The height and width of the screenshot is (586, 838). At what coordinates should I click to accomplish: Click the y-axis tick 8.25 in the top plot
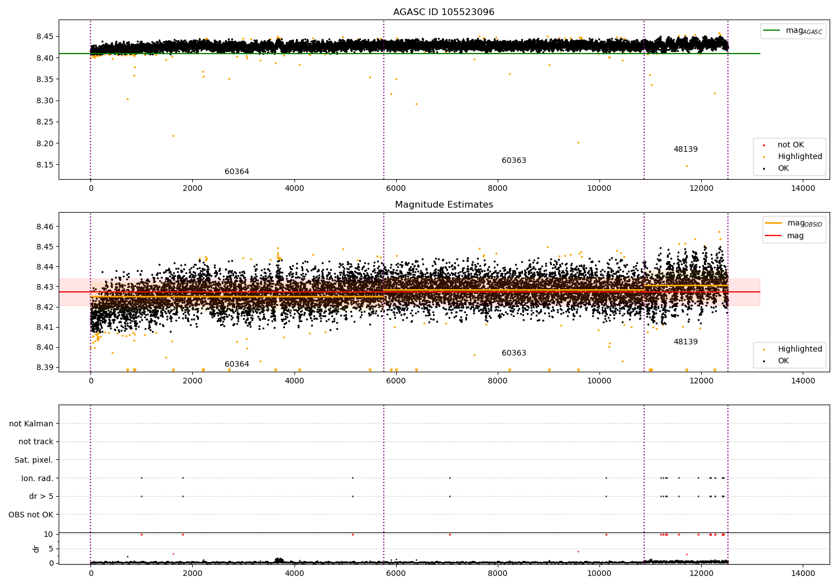45,122
